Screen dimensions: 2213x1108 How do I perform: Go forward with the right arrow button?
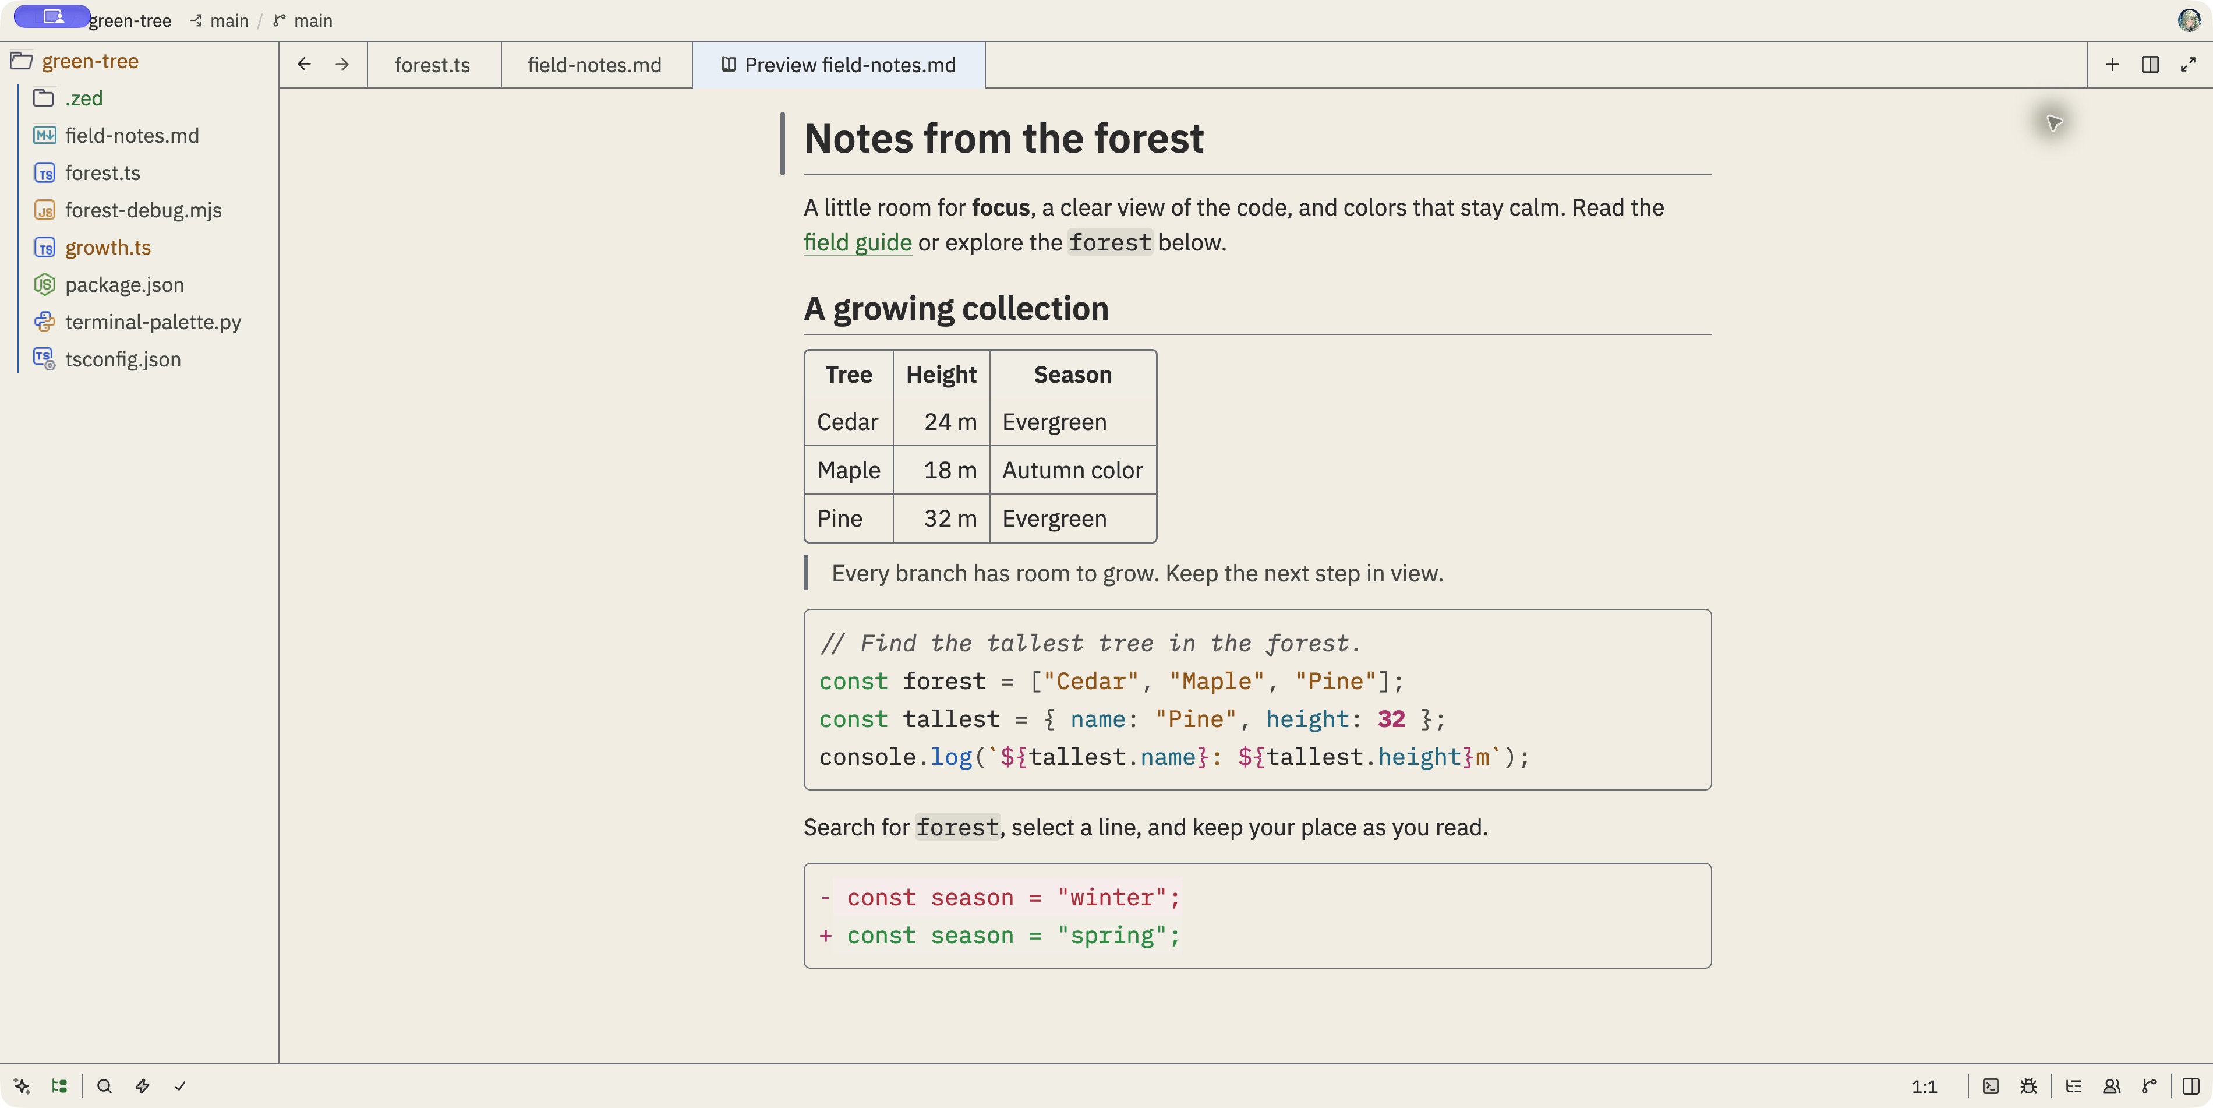click(x=342, y=65)
